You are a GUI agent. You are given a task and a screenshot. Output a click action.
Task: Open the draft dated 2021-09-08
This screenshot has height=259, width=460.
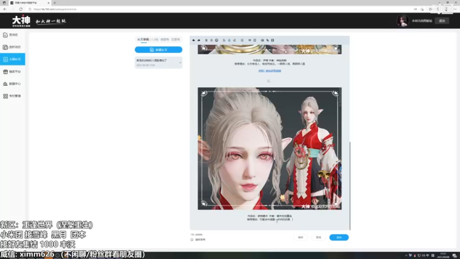point(159,63)
